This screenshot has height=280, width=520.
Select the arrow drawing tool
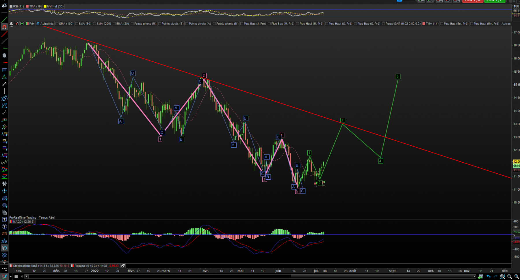point(4,84)
